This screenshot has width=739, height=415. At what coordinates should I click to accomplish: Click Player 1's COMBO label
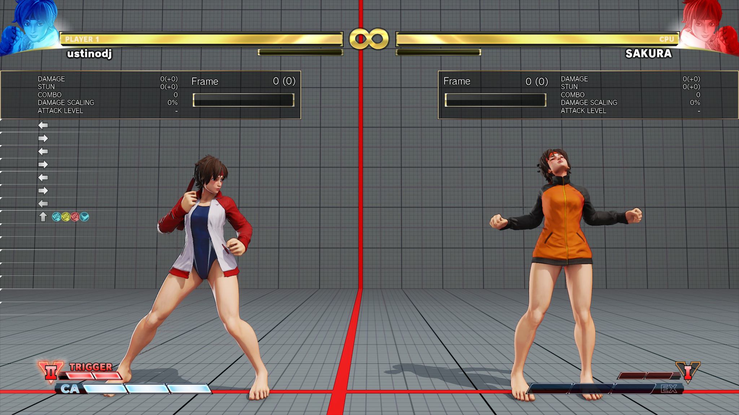[49, 95]
